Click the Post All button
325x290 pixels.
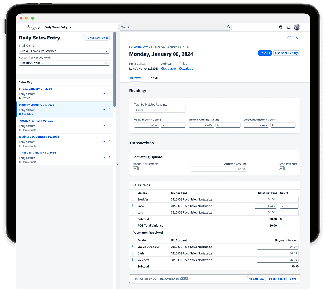pos(265,53)
